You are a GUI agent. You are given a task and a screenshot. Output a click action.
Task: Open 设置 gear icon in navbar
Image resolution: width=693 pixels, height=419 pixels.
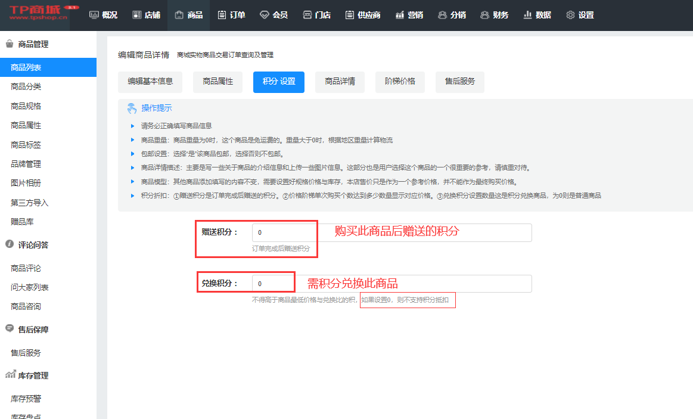click(x=570, y=15)
